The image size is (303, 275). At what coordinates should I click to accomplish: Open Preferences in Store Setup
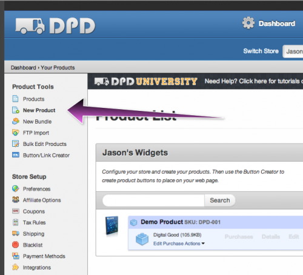pos(36,189)
